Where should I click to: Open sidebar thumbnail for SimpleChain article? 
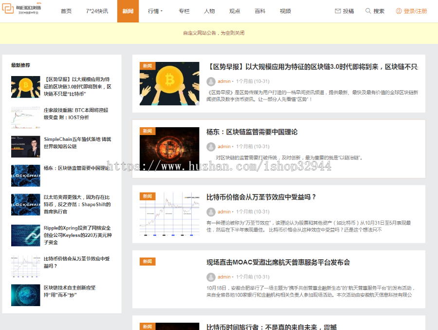(x=26, y=147)
